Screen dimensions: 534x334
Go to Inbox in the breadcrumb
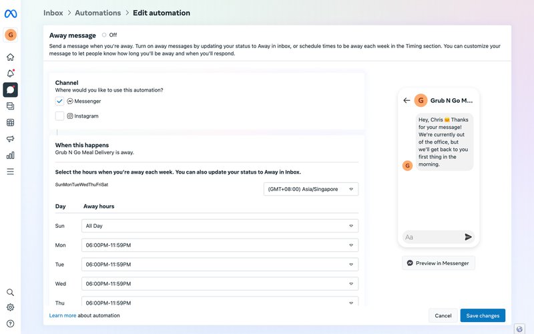[x=53, y=13]
